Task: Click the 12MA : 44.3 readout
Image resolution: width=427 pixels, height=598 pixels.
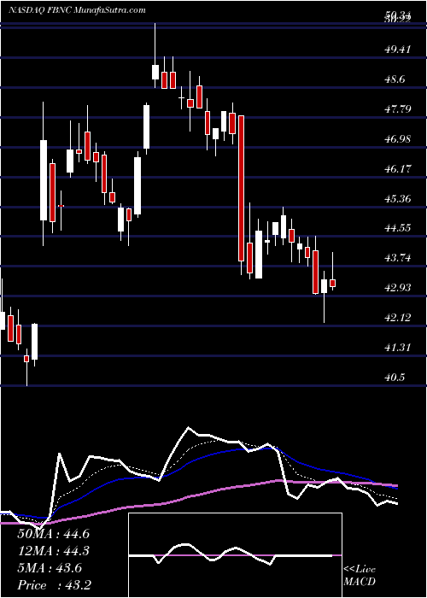Action: point(53,551)
